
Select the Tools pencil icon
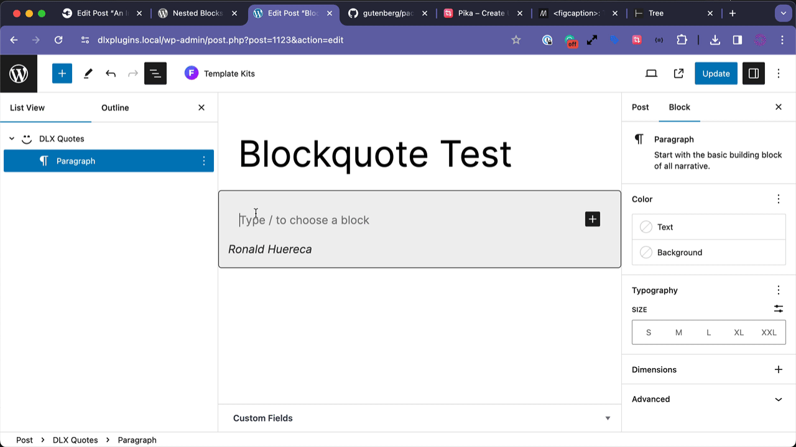tap(88, 73)
